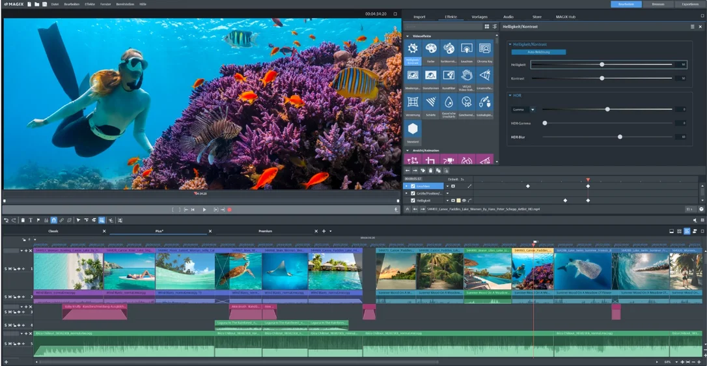
Task: Click the magnet snapping tool in toolbar
Action: tap(53, 220)
